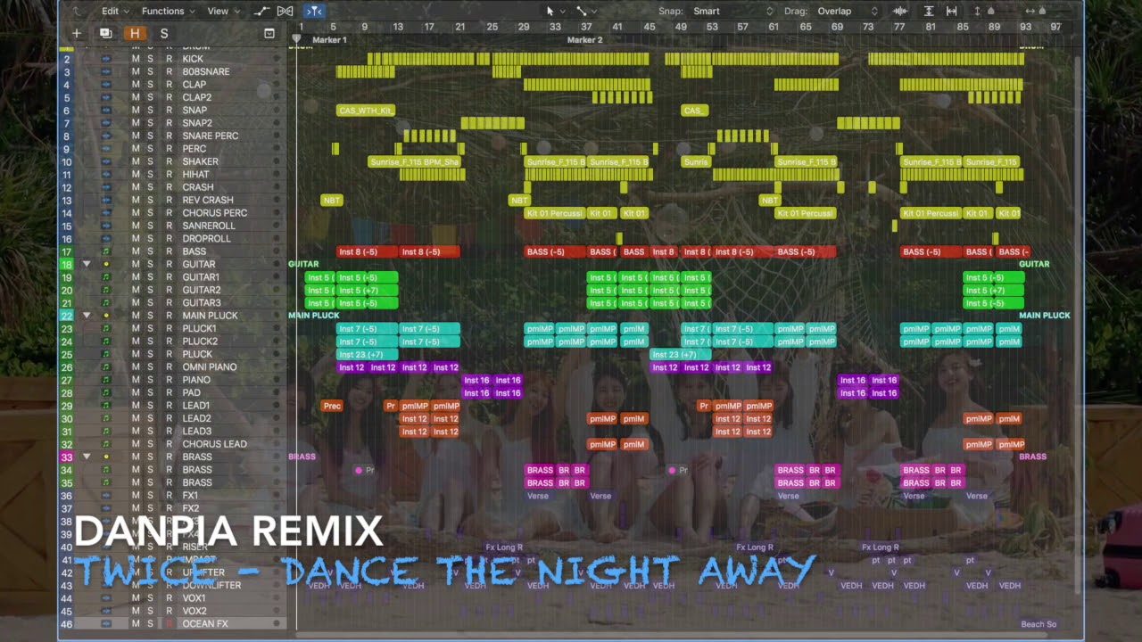Viewport: 1142px width, 642px height.
Task: Select the SANREROLL track name
Action: tap(209, 226)
